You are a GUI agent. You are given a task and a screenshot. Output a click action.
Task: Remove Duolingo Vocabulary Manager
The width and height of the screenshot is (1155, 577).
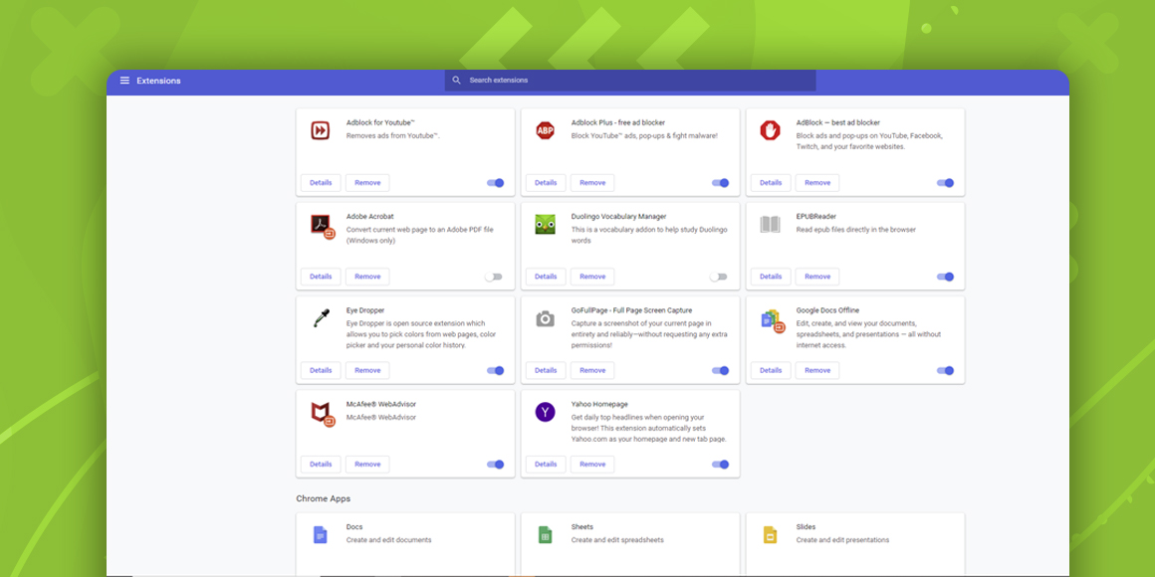[592, 277]
